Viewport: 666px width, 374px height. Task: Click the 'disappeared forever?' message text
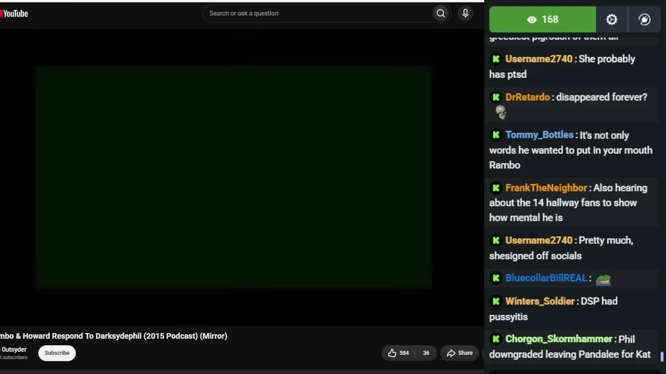click(601, 97)
